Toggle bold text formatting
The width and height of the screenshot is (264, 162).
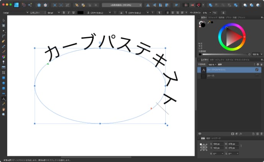[63, 13]
